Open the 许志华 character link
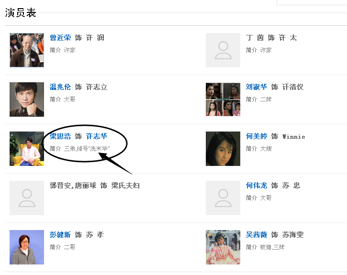 click(97, 136)
